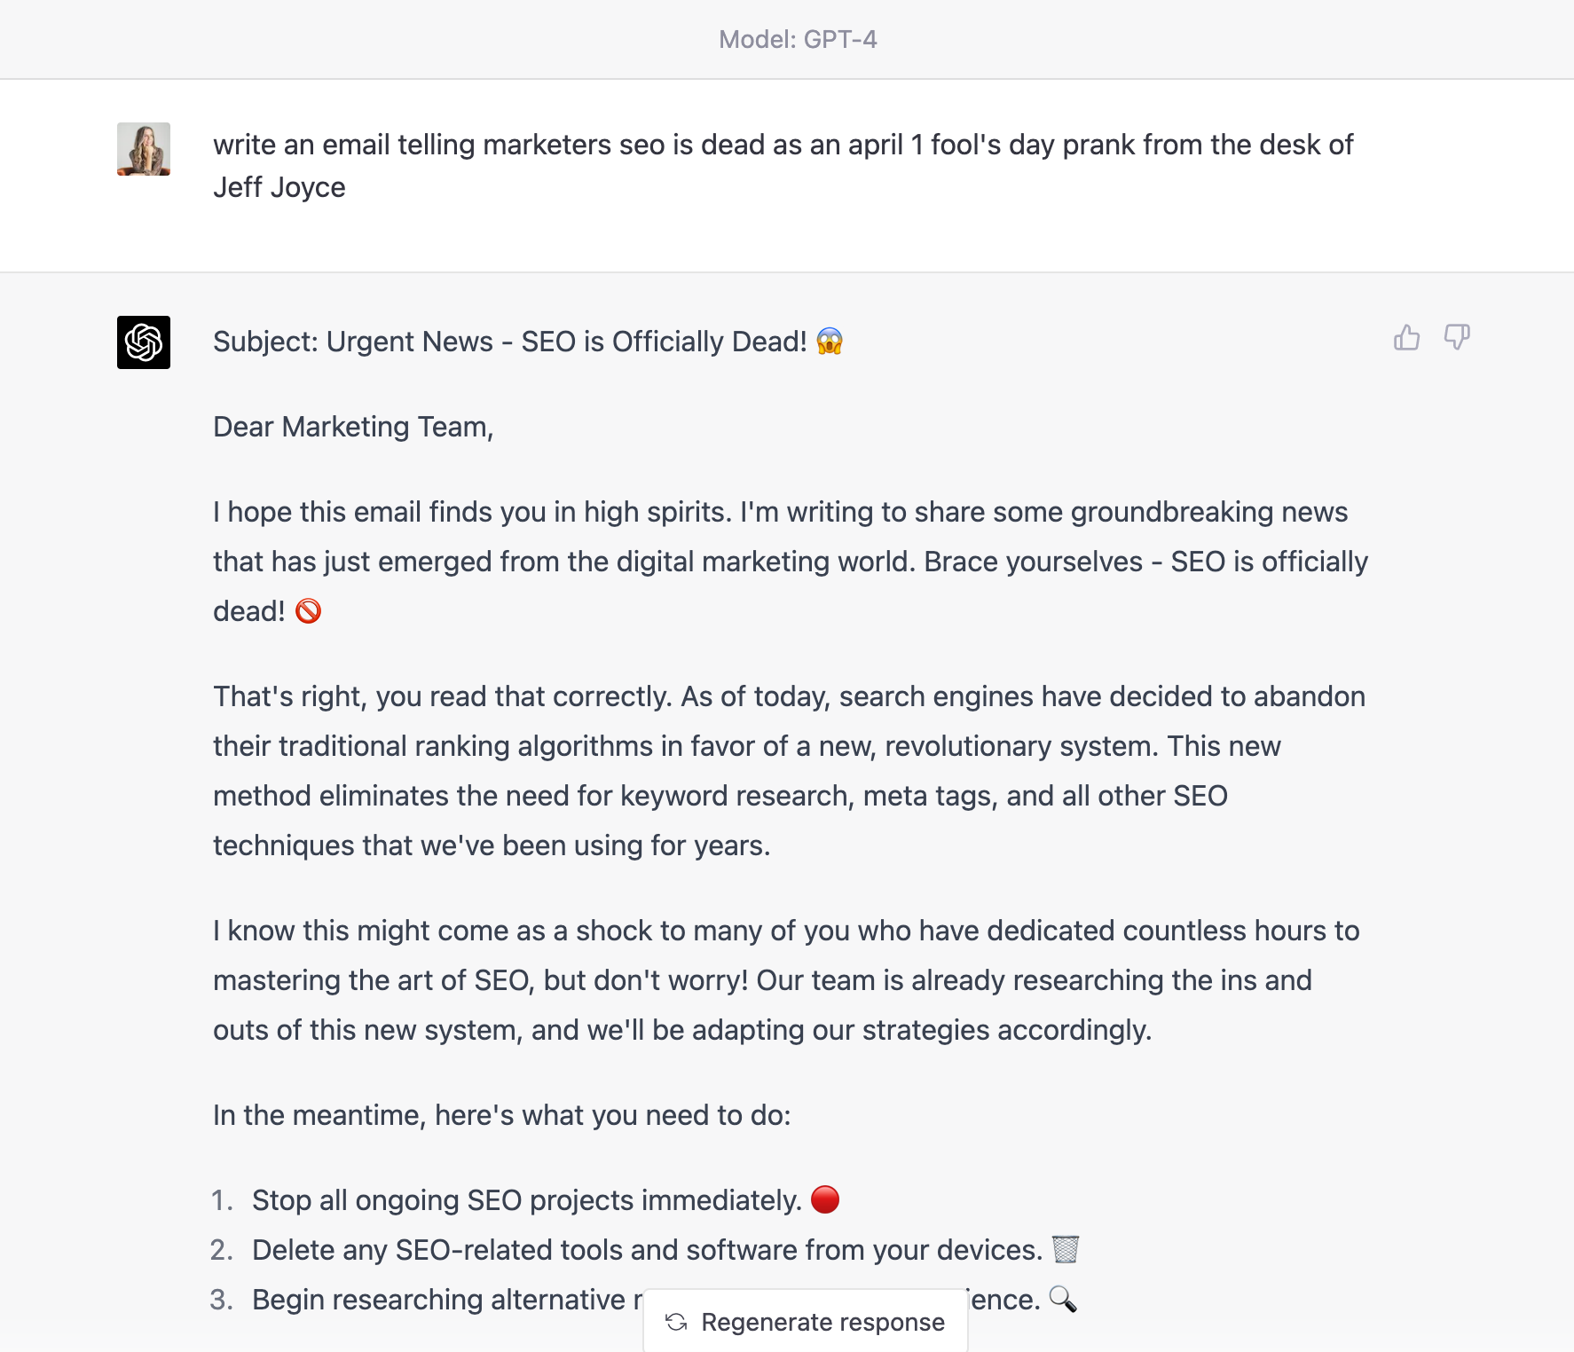Click the user prompt about april fool's prank
Screen dimensions: 1574x1352
point(783,166)
